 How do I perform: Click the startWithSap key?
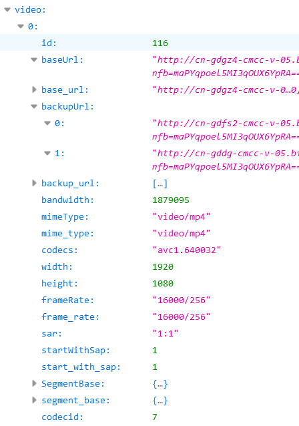tap(75, 351)
